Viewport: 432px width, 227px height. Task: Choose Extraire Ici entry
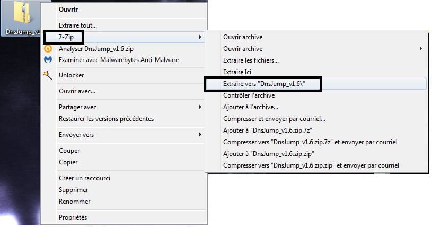(x=237, y=72)
